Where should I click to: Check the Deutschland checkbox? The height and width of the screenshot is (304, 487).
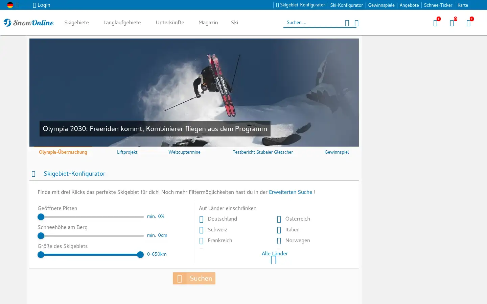(202, 219)
